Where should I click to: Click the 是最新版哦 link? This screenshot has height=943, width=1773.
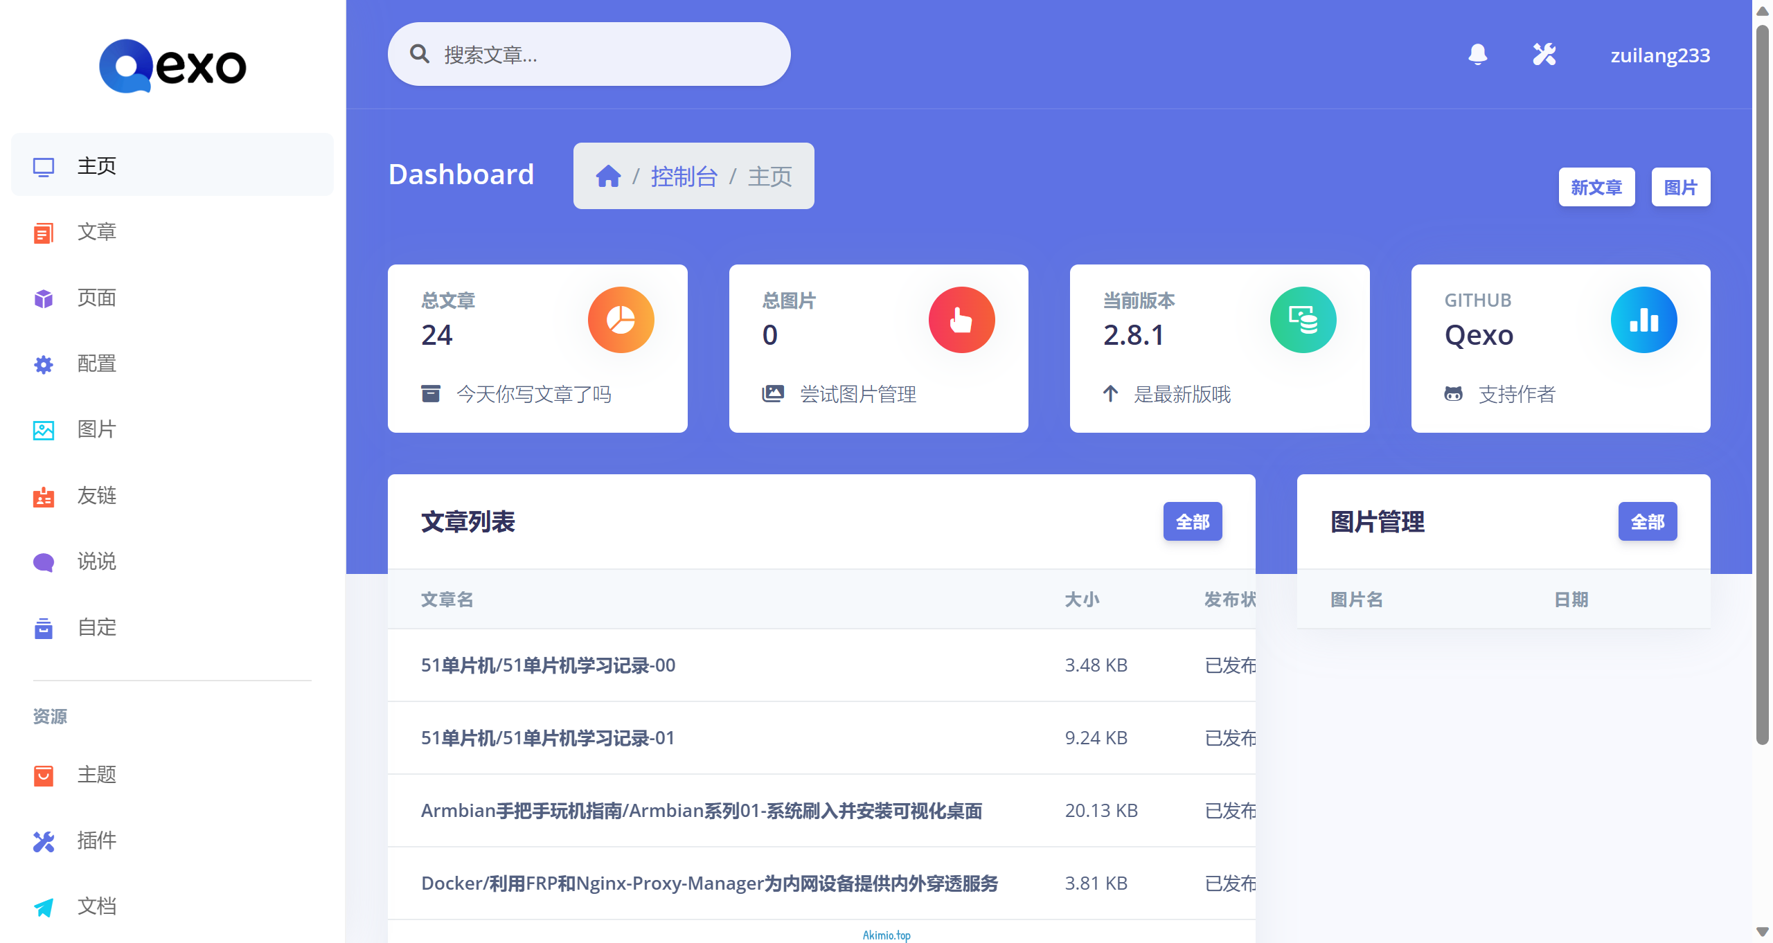1182,394
